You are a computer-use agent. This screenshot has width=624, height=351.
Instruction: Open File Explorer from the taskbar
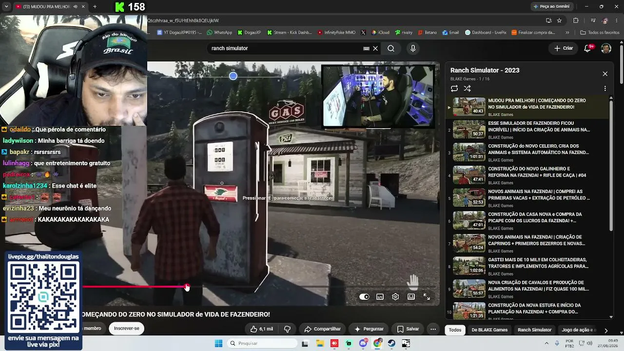point(320,343)
